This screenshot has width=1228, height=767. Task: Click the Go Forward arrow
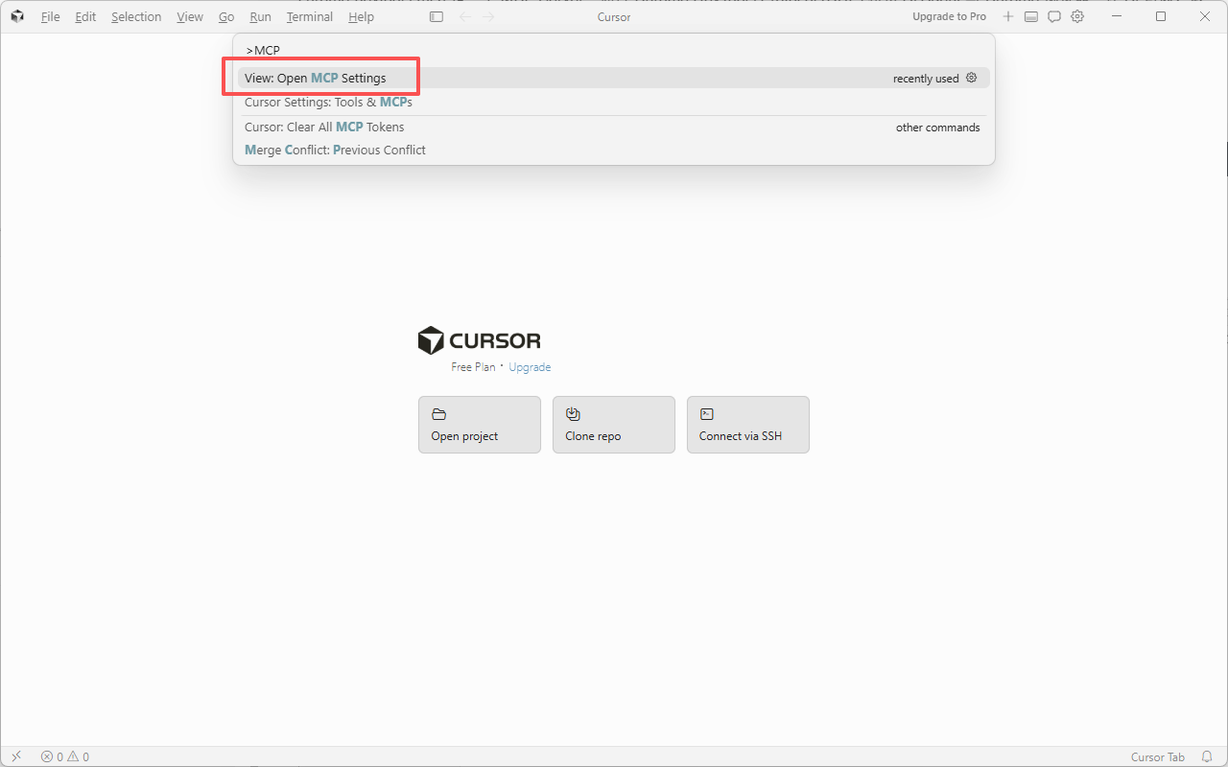[x=488, y=16]
